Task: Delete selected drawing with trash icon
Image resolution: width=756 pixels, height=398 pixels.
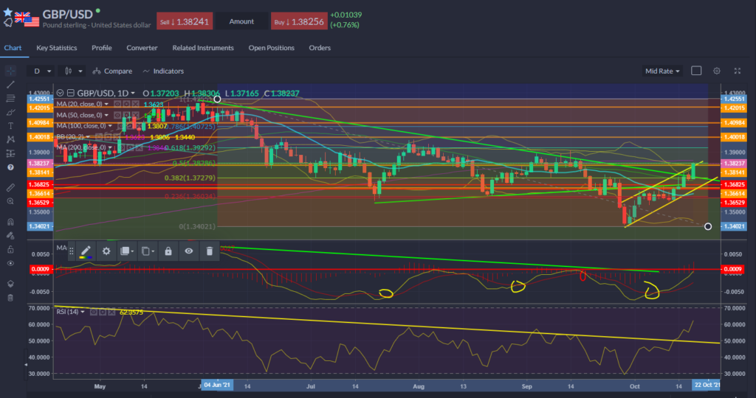Action: tap(210, 251)
